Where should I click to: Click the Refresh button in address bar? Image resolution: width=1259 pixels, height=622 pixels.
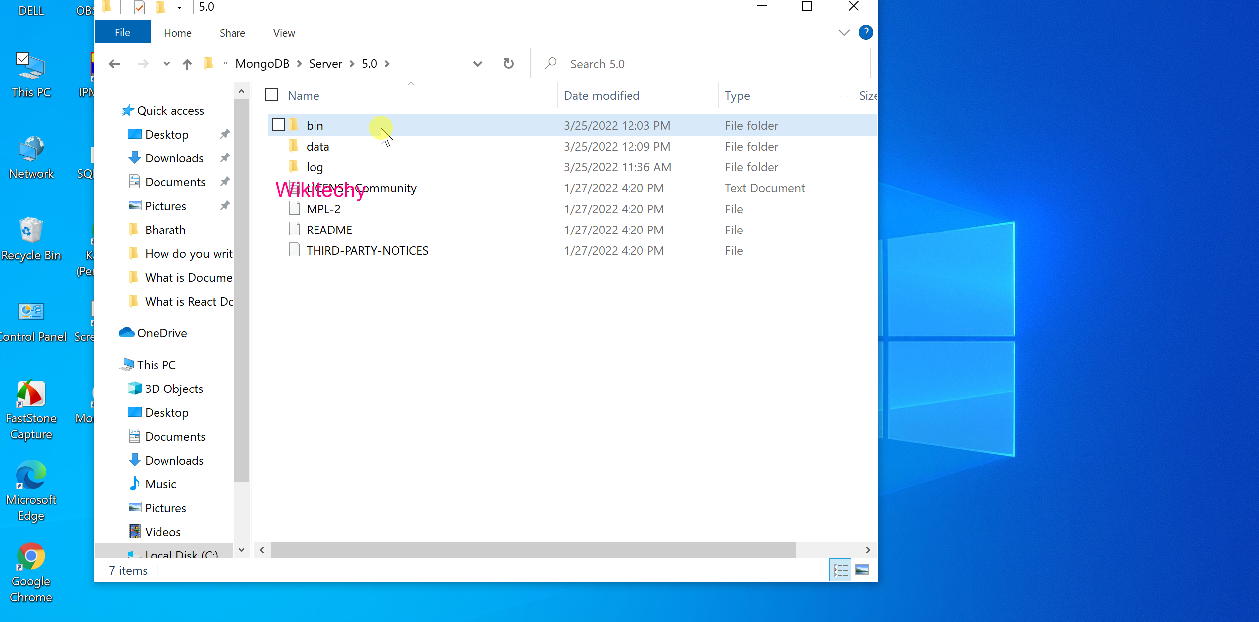[508, 64]
